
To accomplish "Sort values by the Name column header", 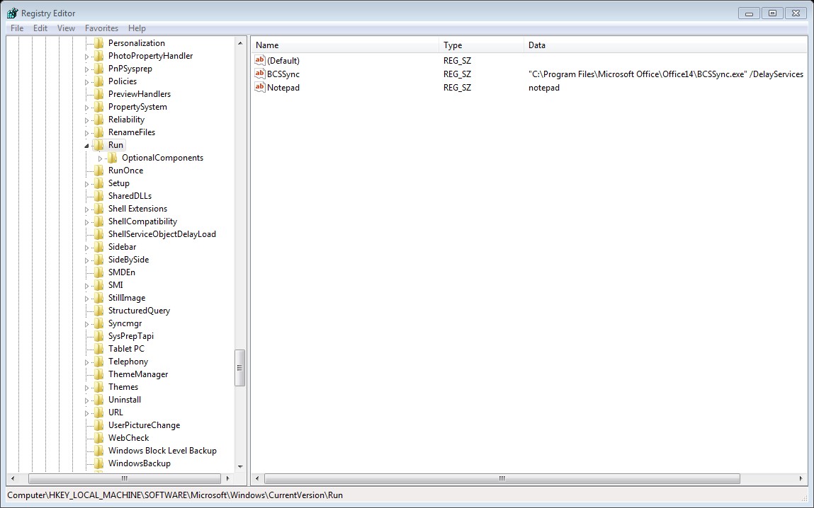I will point(345,45).
